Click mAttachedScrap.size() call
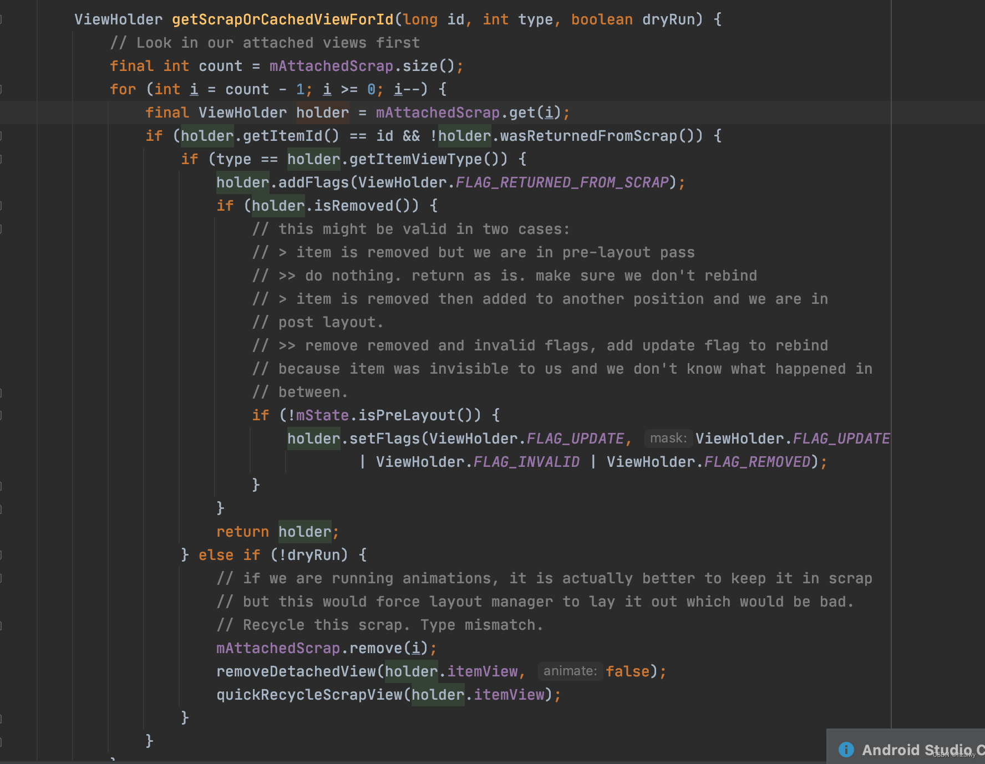Image resolution: width=985 pixels, height=764 pixels. tap(362, 66)
